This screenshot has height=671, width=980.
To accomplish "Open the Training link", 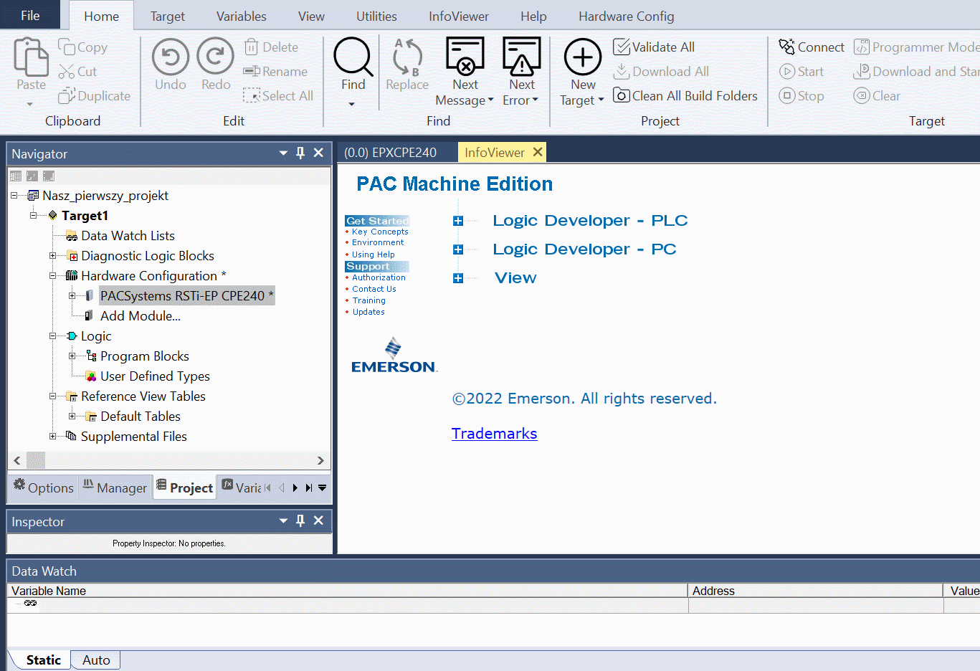I will [x=369, y=300].
